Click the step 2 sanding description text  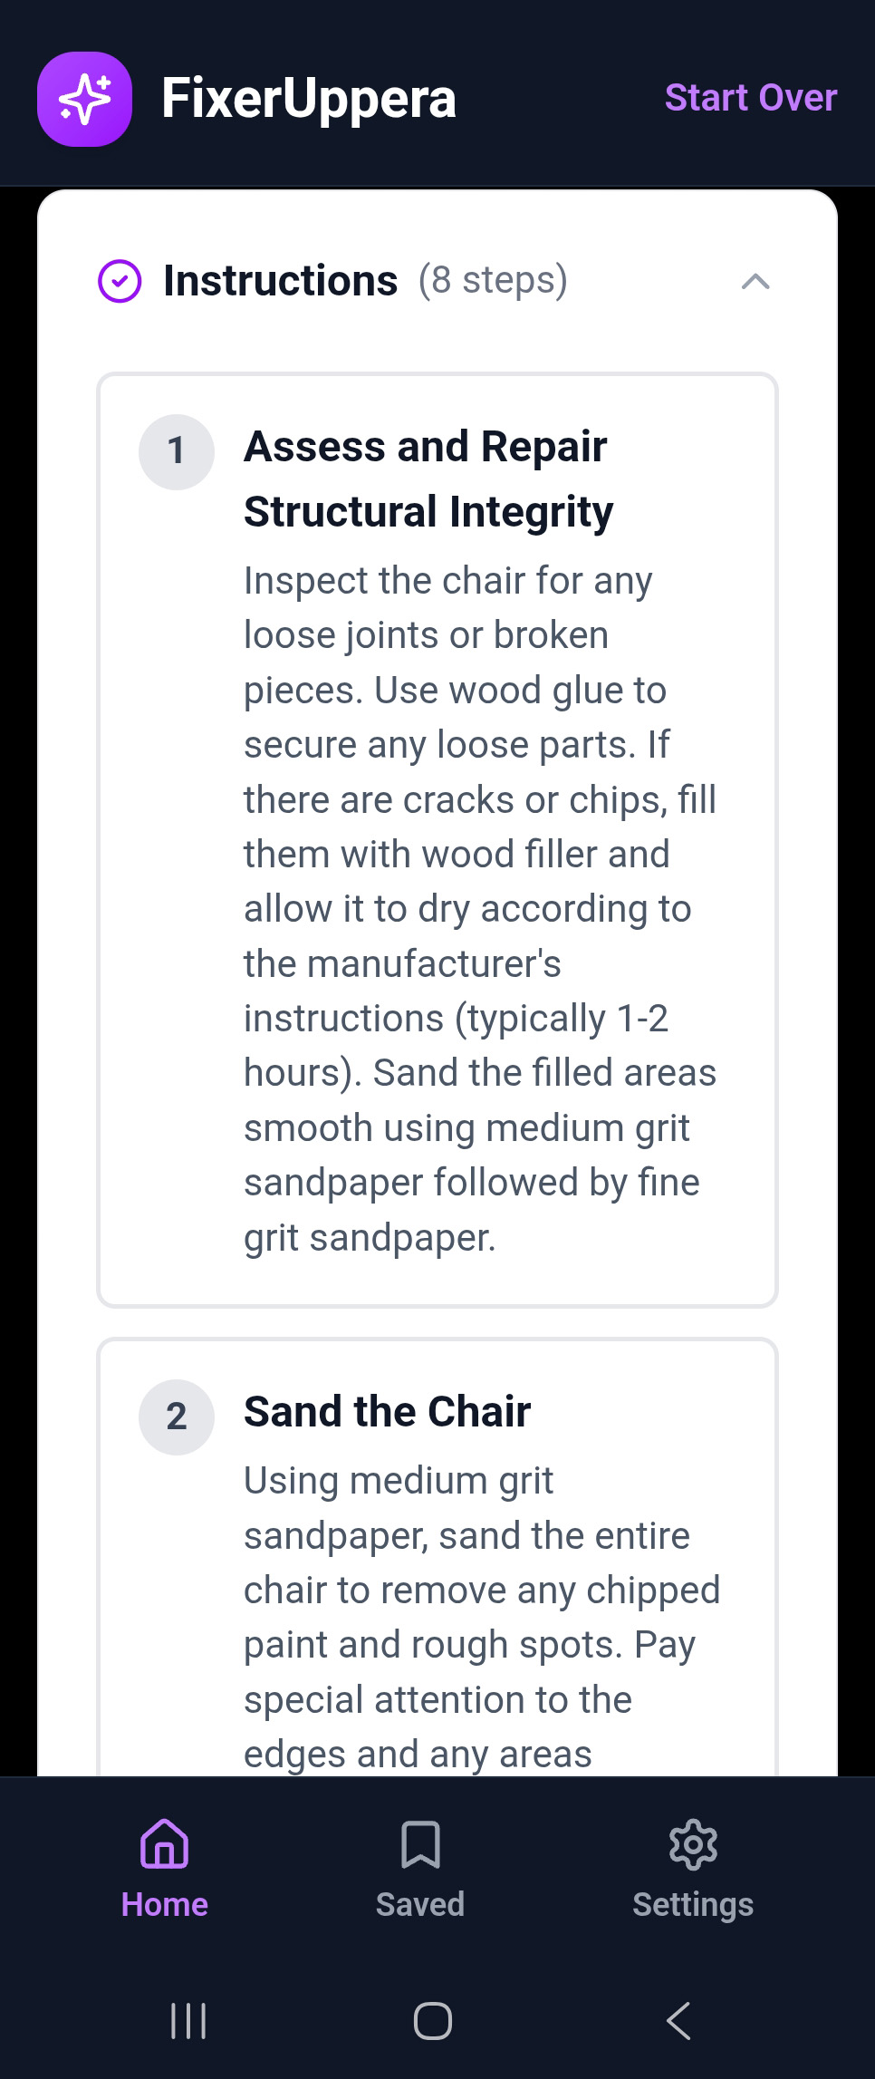[x=480, y=1617]
